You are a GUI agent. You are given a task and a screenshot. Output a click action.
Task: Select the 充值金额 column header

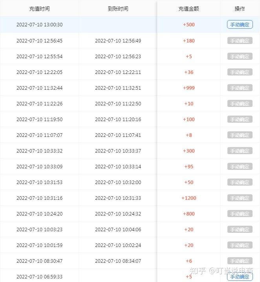click(189, 9)
